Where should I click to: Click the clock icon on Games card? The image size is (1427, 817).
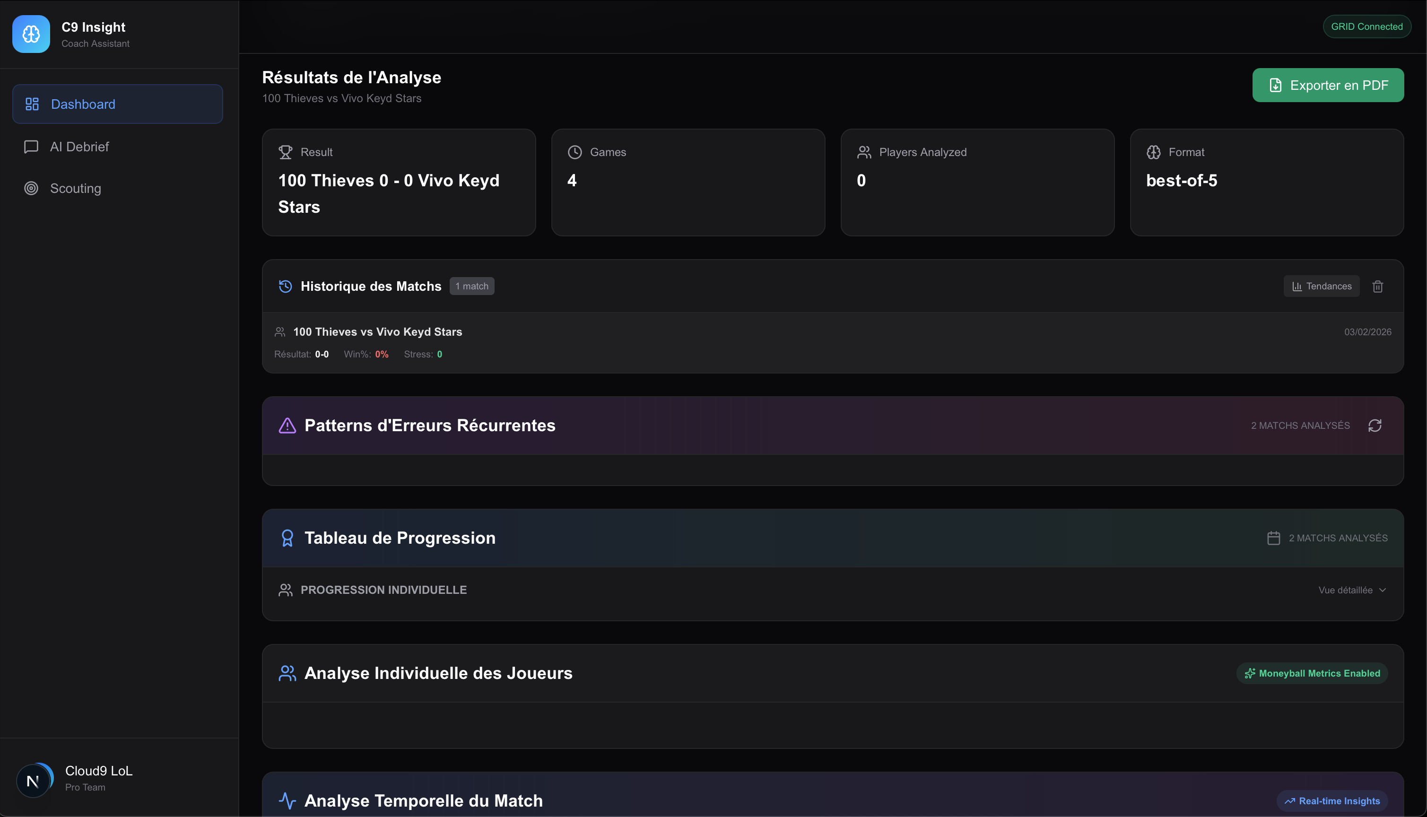pos(574,152)
